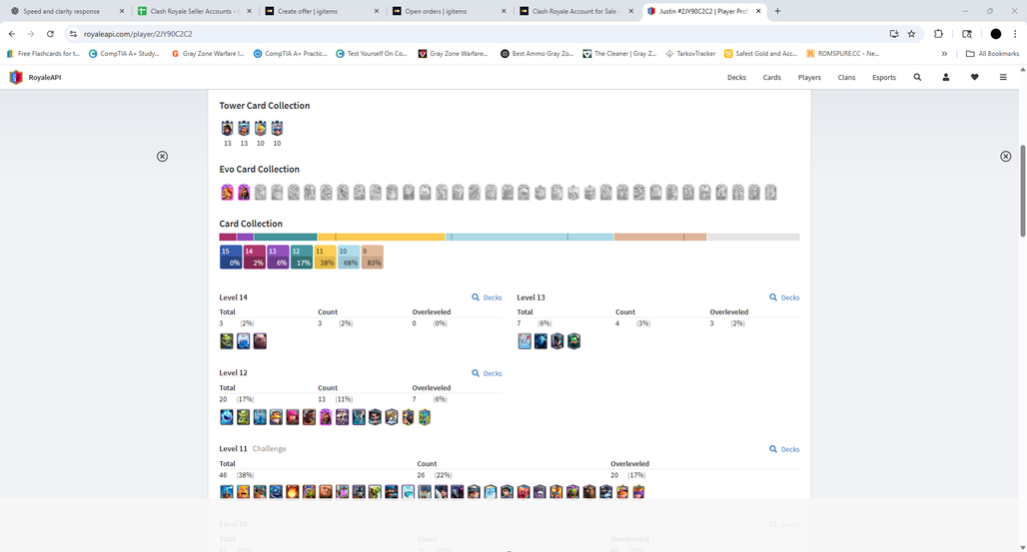Open Decks link for Level 14
1027x552 pixels.
[x=487, y=297]
